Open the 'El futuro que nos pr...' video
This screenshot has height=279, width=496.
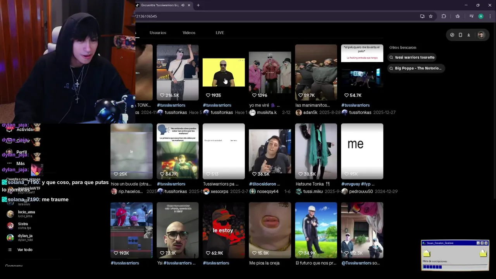316,230
